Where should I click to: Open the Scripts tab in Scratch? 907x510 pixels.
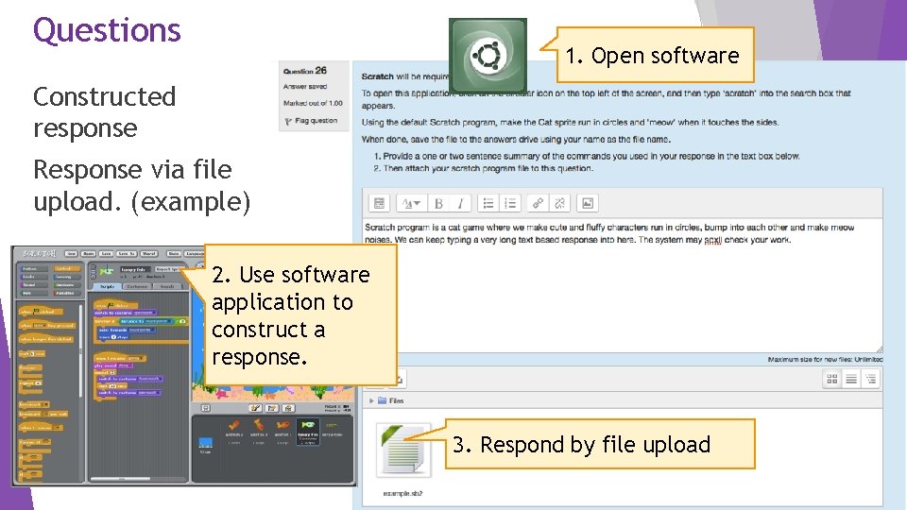[108, 286]
